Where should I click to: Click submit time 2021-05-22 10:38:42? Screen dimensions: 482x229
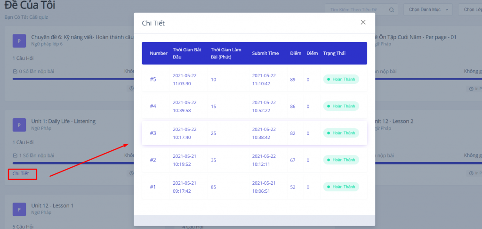264,133
